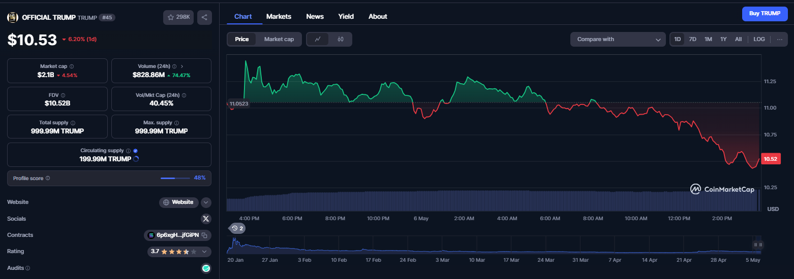The image size is (794, 279).
Task: Select the 7D time range
Action: [692, 39]
